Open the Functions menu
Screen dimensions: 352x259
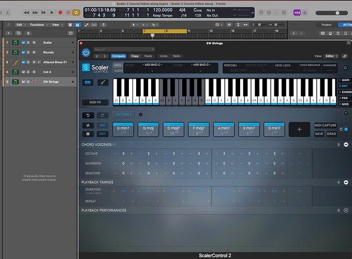(39, 25)
